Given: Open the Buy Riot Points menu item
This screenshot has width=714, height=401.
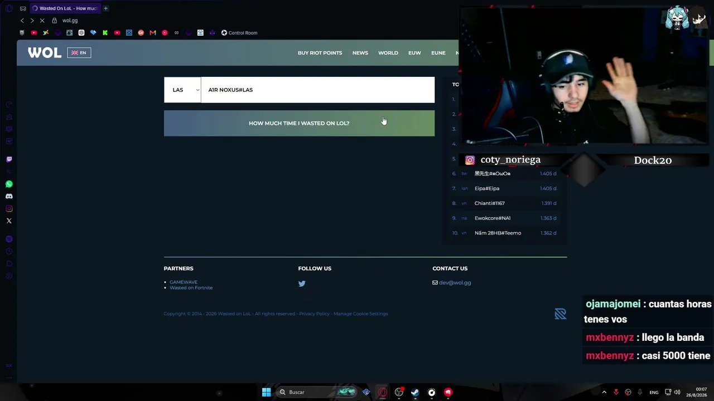Looking at the screenshot, I should (320, 53).
